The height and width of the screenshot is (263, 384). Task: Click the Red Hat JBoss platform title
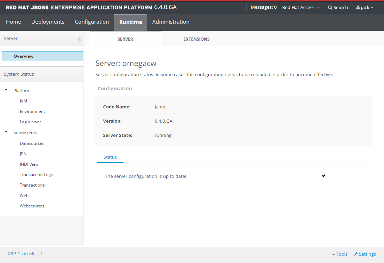coord(91,7)
